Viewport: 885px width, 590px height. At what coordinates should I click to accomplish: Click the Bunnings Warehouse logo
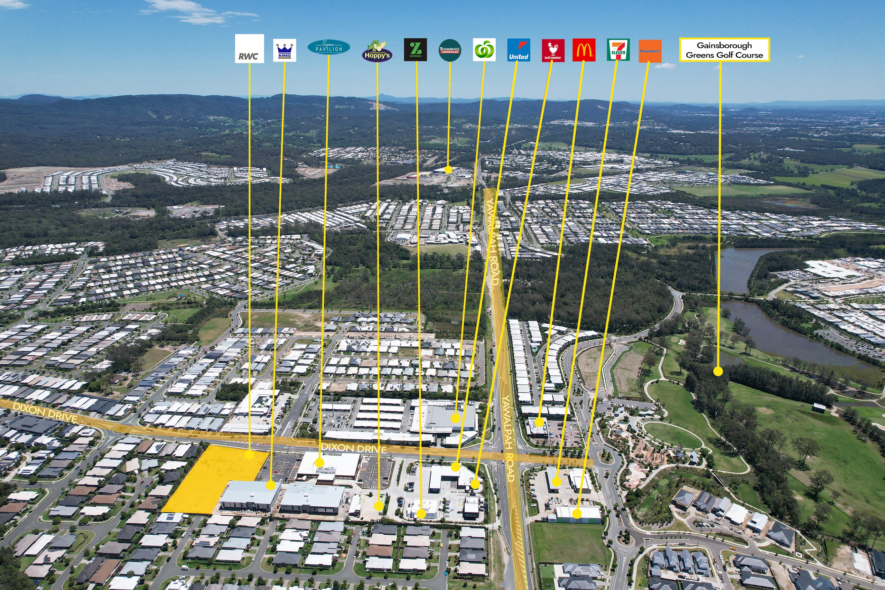[450, 50]
